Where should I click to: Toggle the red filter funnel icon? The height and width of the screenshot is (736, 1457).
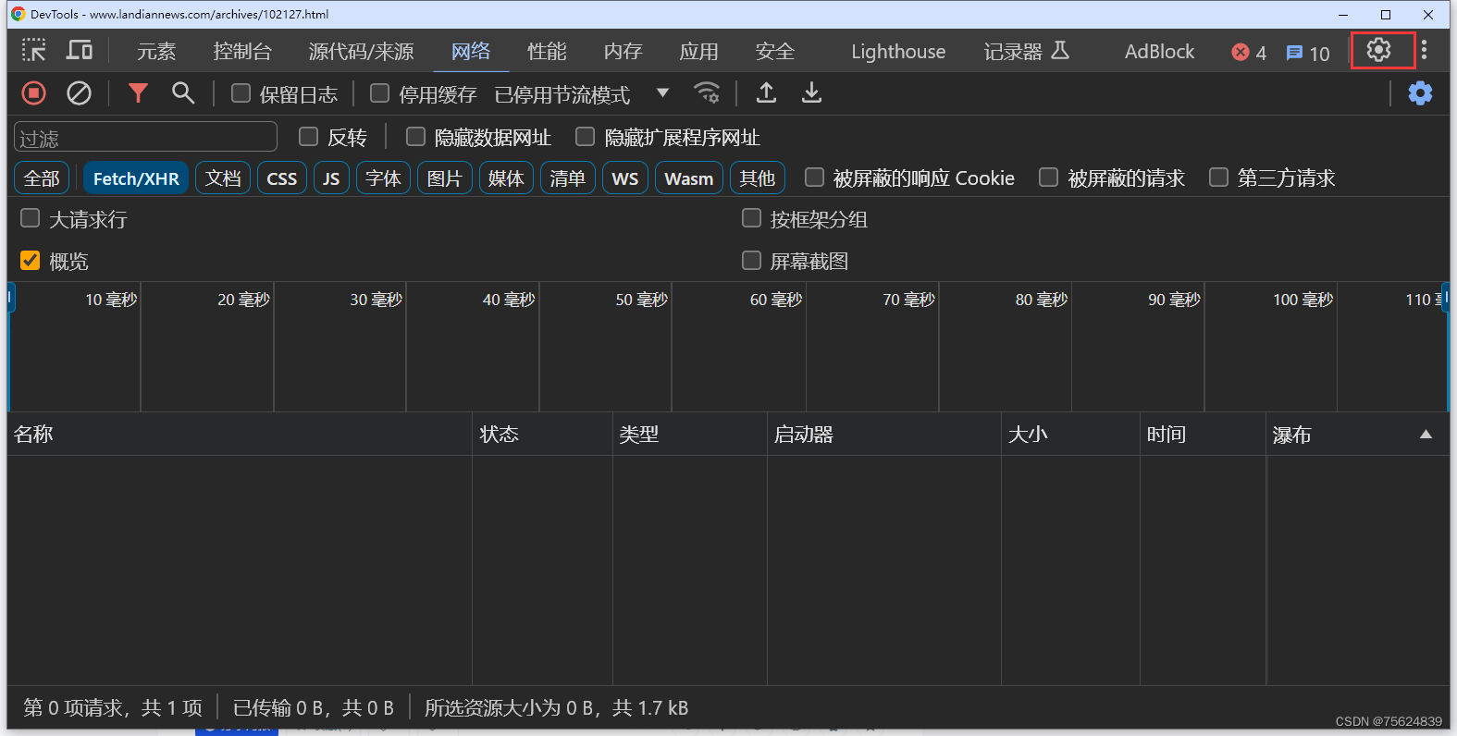tap(138, 93)
